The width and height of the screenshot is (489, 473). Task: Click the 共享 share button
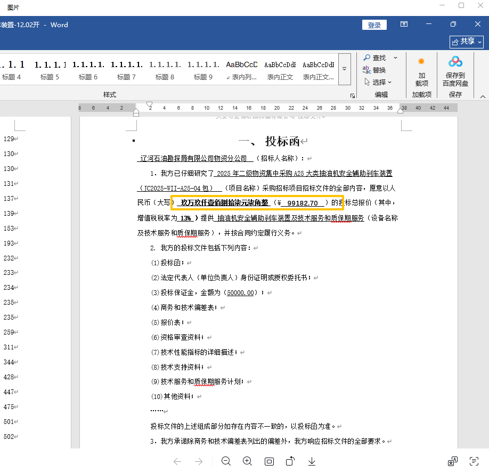click(466, 41)
